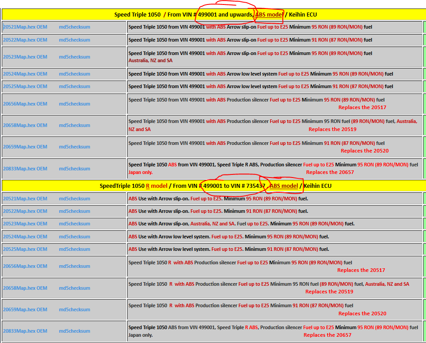The height and width of the screenshot is (343, 426).
Task: Select 'ABS Use with Arrow slip-on, Australia, NZ and SA' text
Action: [x=241, y=224]
